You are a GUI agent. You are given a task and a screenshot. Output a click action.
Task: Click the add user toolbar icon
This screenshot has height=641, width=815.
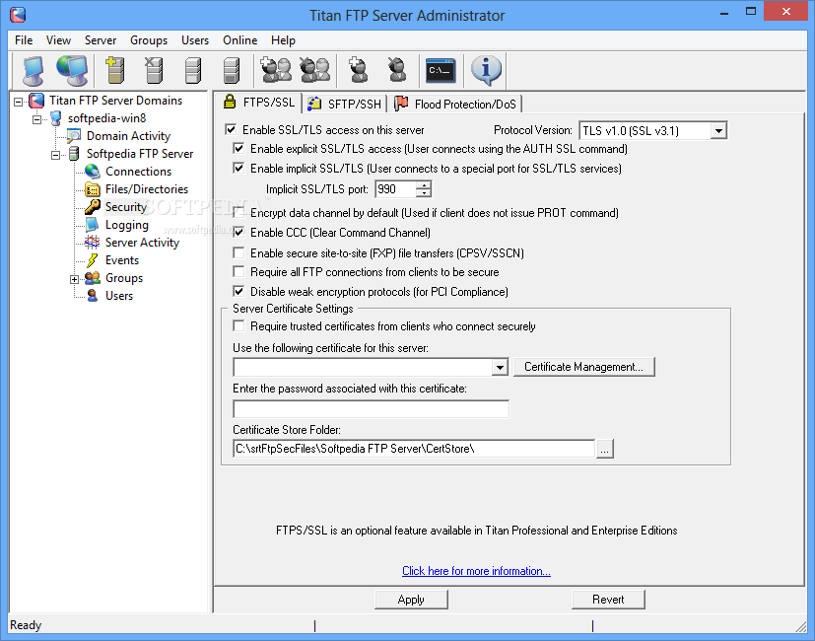[x=358, y=70]
